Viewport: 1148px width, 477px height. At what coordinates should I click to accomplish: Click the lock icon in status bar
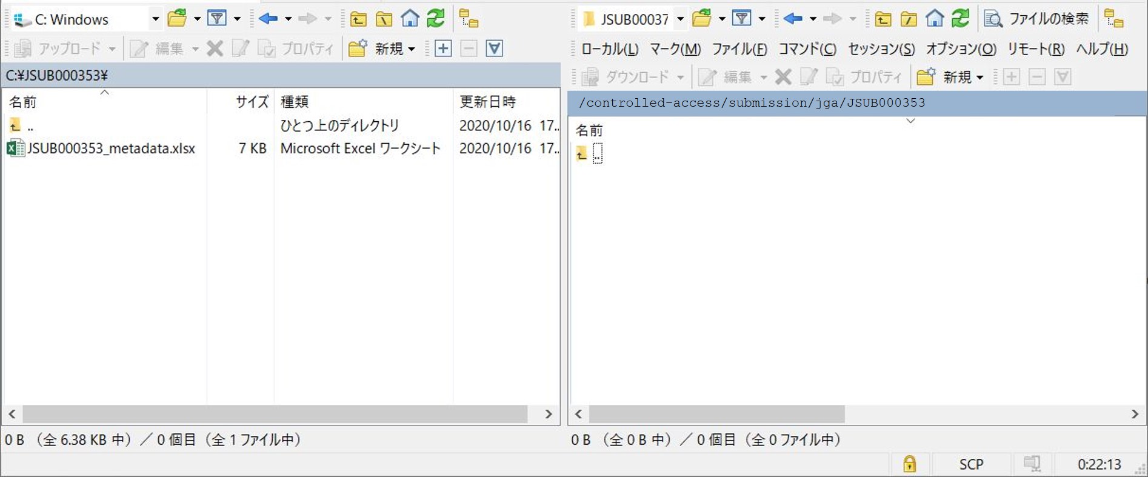tap(909, 464)
